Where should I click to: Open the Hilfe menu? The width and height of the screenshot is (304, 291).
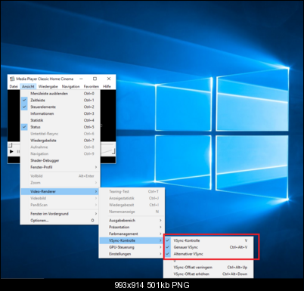(x=107, y=86)
